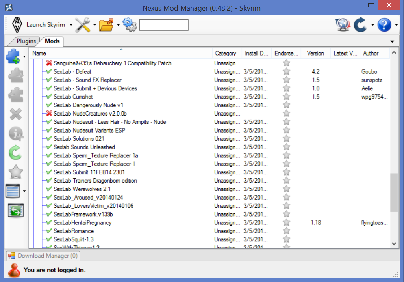Sort by the Version column header
This screenshot has height=282, width=404.
(x=316, y=53)
